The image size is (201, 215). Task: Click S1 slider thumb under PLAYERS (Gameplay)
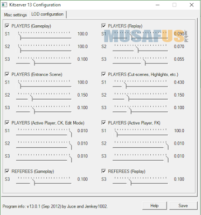pos(19,37)
